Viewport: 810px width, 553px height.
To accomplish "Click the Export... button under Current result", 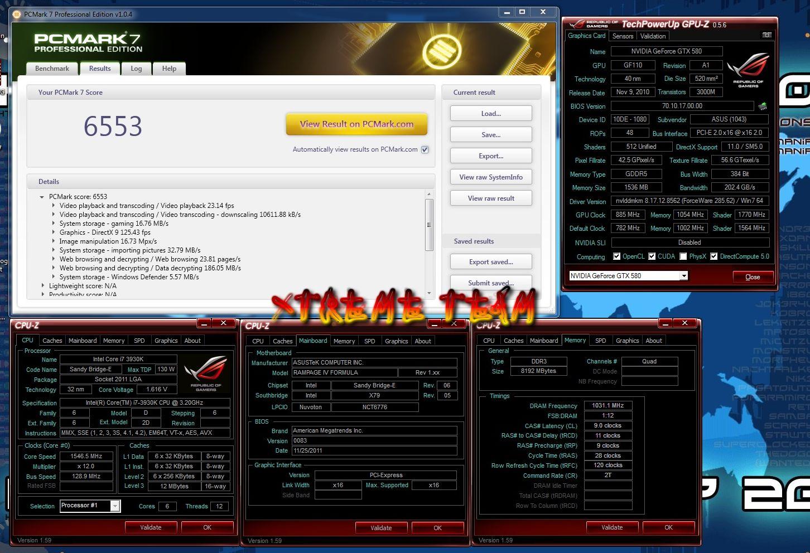I will 491,156.
